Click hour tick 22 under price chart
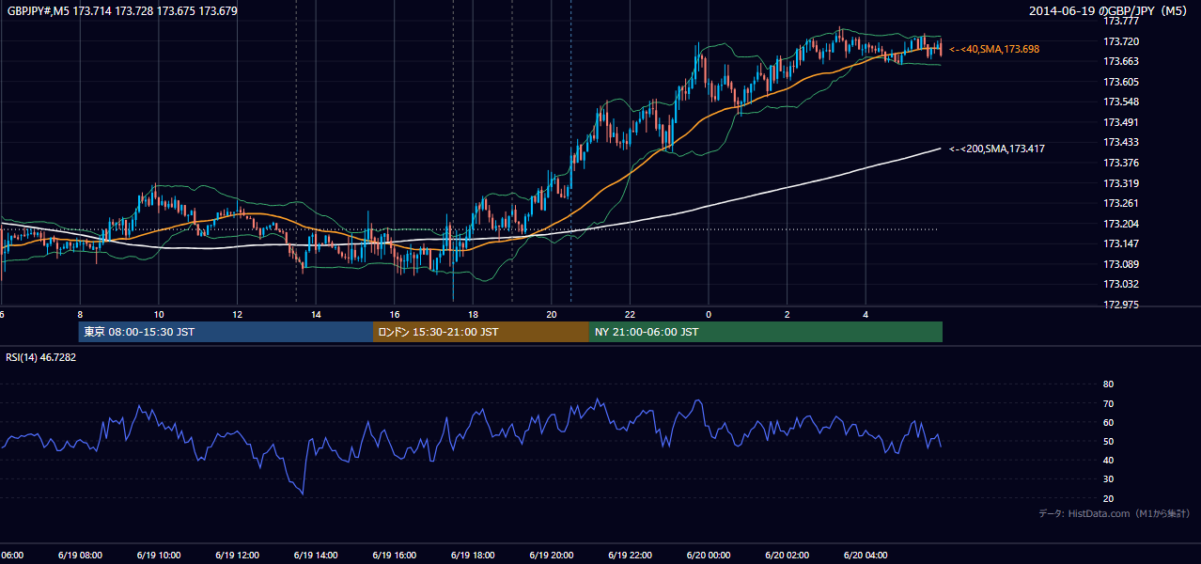The width and height of the screenshot is (1201, 564). (x=630, y=315)
